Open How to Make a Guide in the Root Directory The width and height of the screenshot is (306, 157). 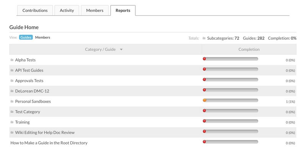[x=49, y=143]
